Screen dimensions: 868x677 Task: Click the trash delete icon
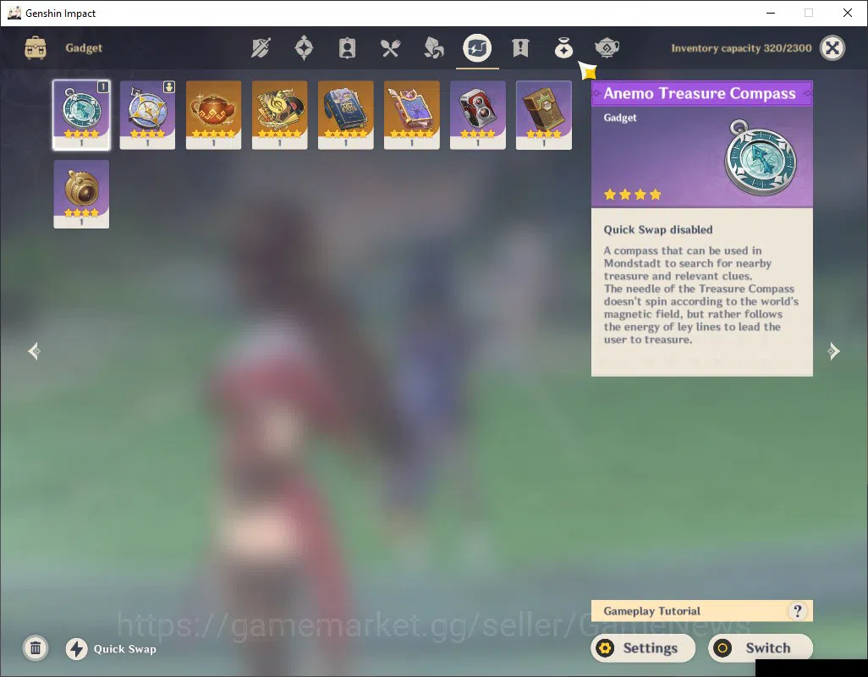[36, 647]
